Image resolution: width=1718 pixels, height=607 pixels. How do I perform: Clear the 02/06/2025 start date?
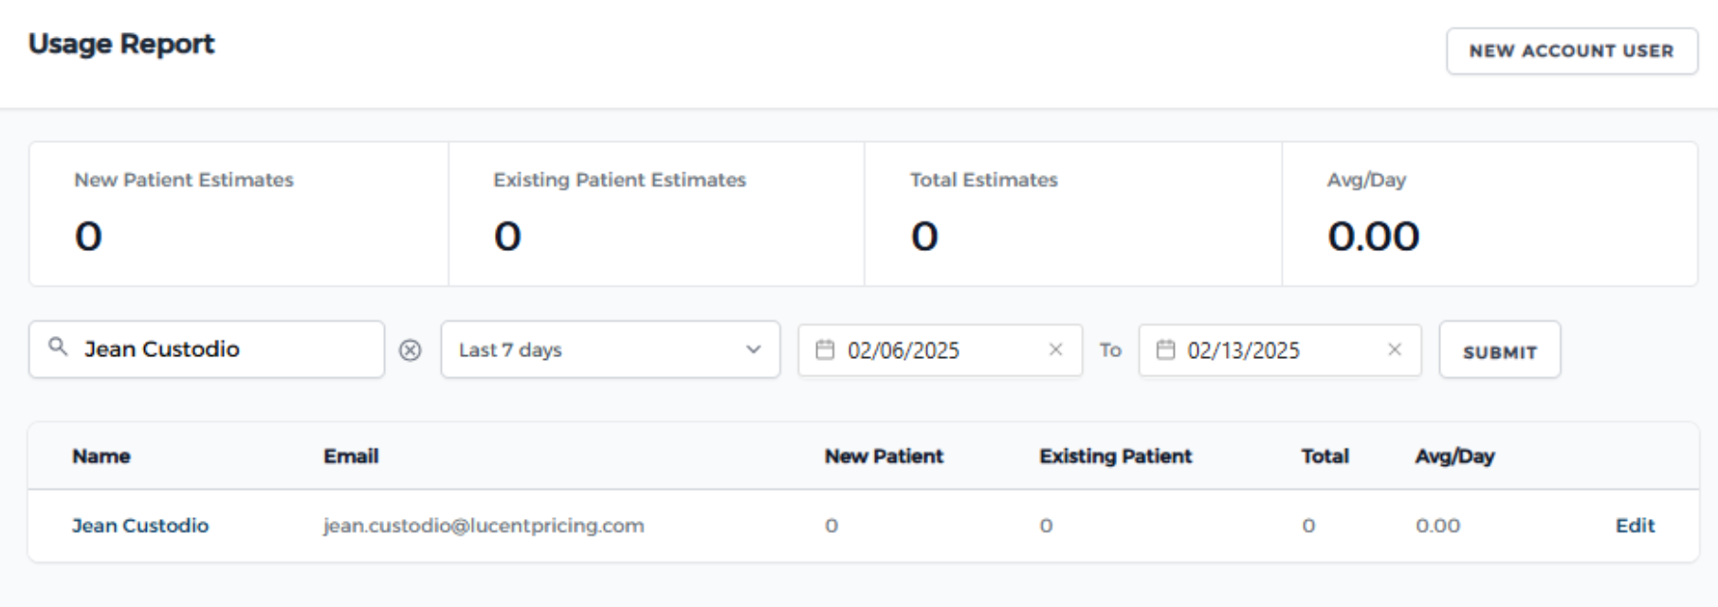[x=1055, y=350]
